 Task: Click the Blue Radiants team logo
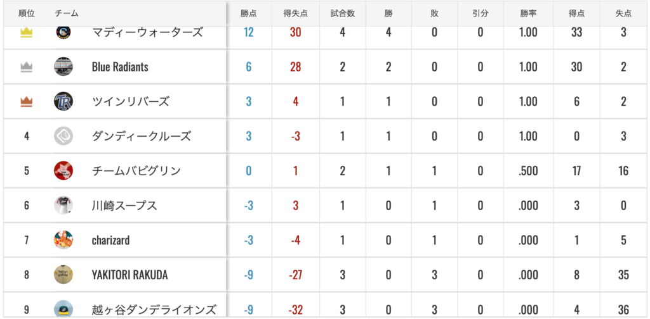tap(63, 66)
